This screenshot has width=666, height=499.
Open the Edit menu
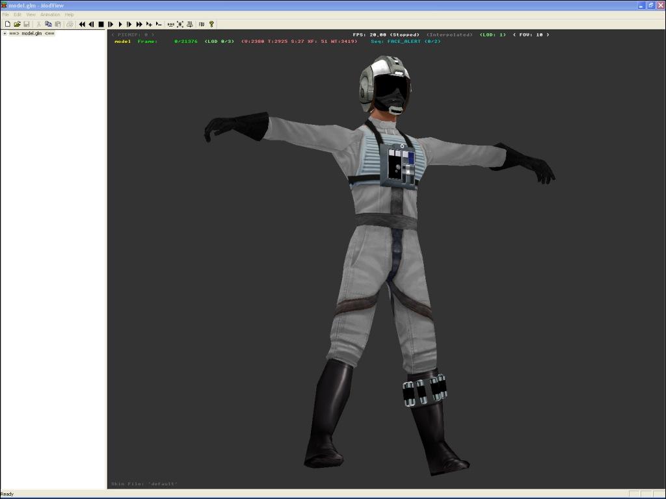point(18,14)
